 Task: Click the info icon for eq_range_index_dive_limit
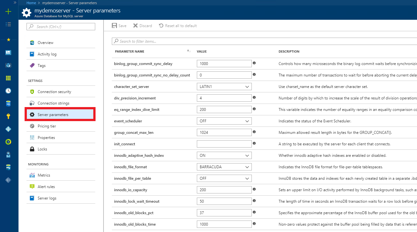pos(254,109)
